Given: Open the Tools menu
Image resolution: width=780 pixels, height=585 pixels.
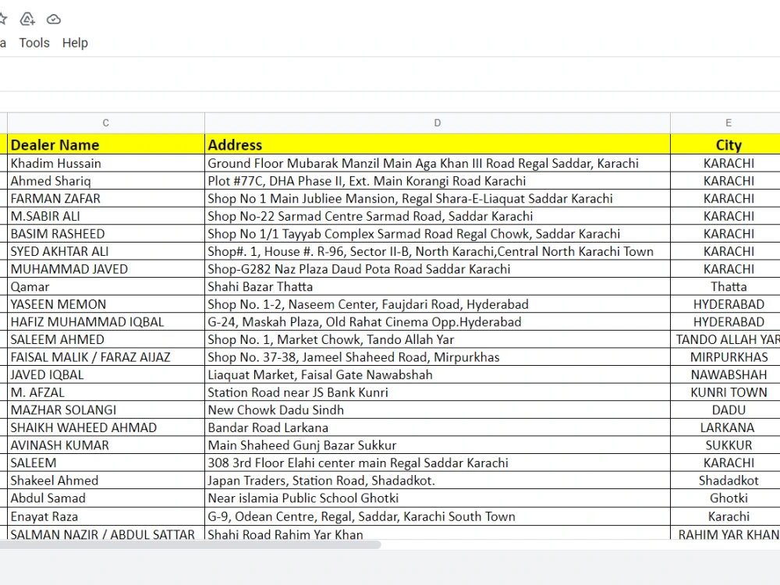Looking at the screenshot, I should [34, 43].
